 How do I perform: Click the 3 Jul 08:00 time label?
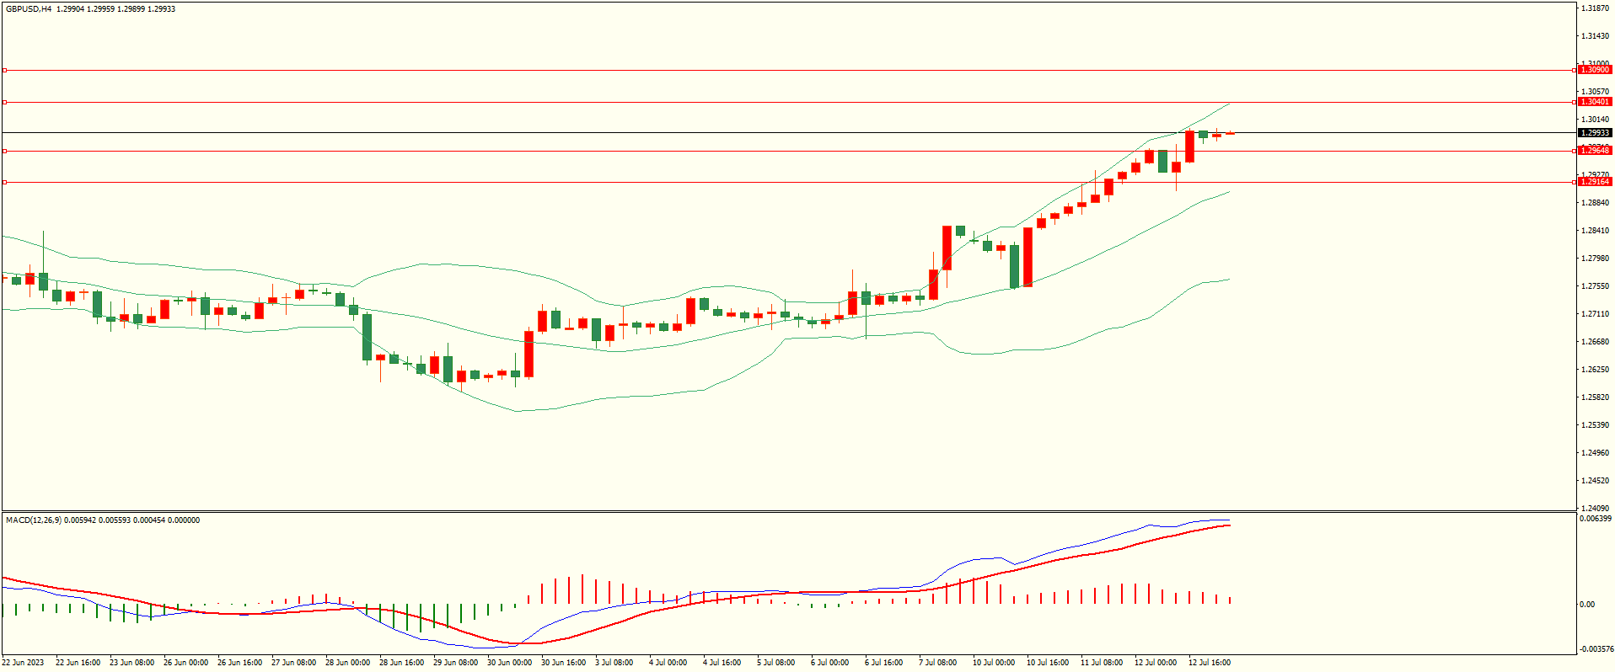614,663
